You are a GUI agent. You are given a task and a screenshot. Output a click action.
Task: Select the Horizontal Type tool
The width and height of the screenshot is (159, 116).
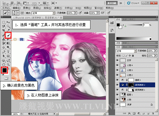click(x=8, y=52)
